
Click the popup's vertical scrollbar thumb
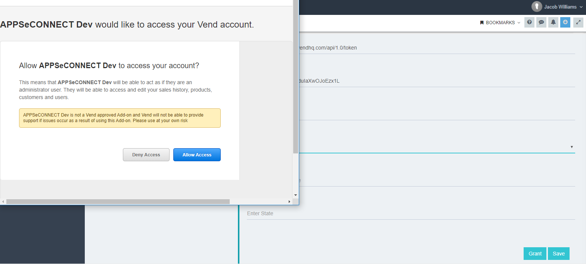pos(295,77)
